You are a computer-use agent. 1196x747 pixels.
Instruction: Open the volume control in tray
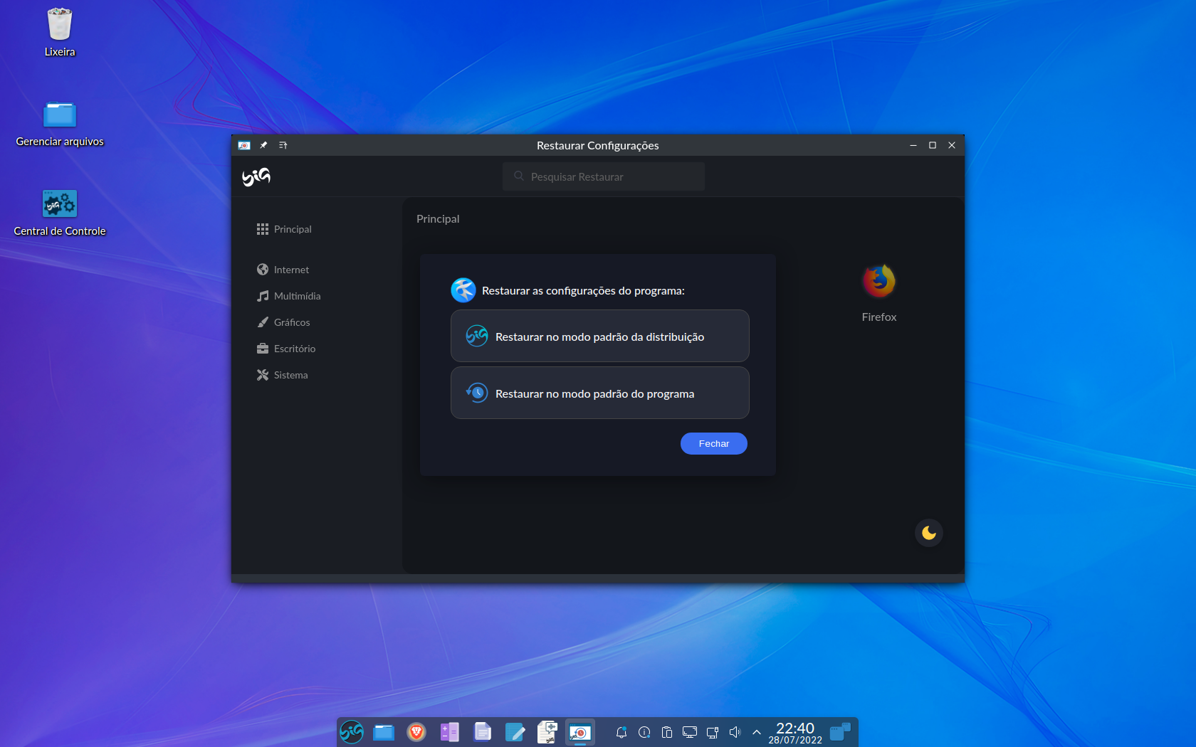tap(735, 732)
